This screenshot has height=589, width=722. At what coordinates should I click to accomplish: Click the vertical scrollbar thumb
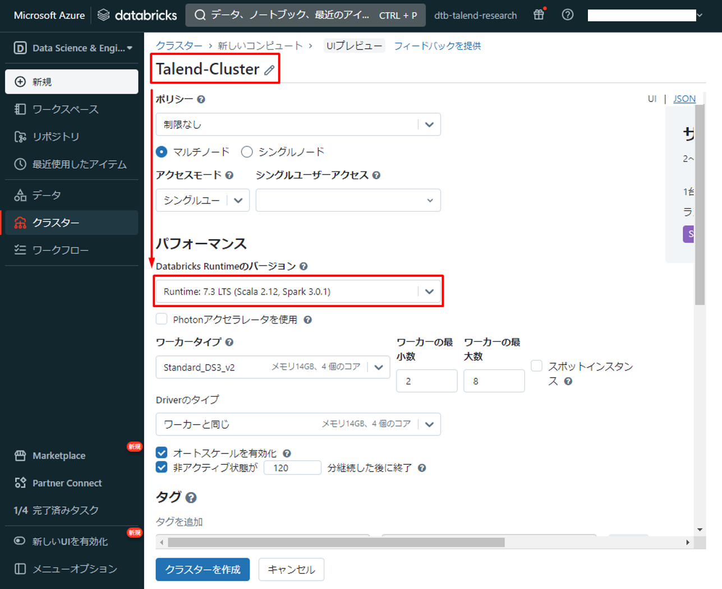pos(700,205)
